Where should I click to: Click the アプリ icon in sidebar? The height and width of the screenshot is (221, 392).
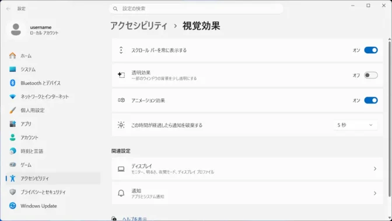12,124
